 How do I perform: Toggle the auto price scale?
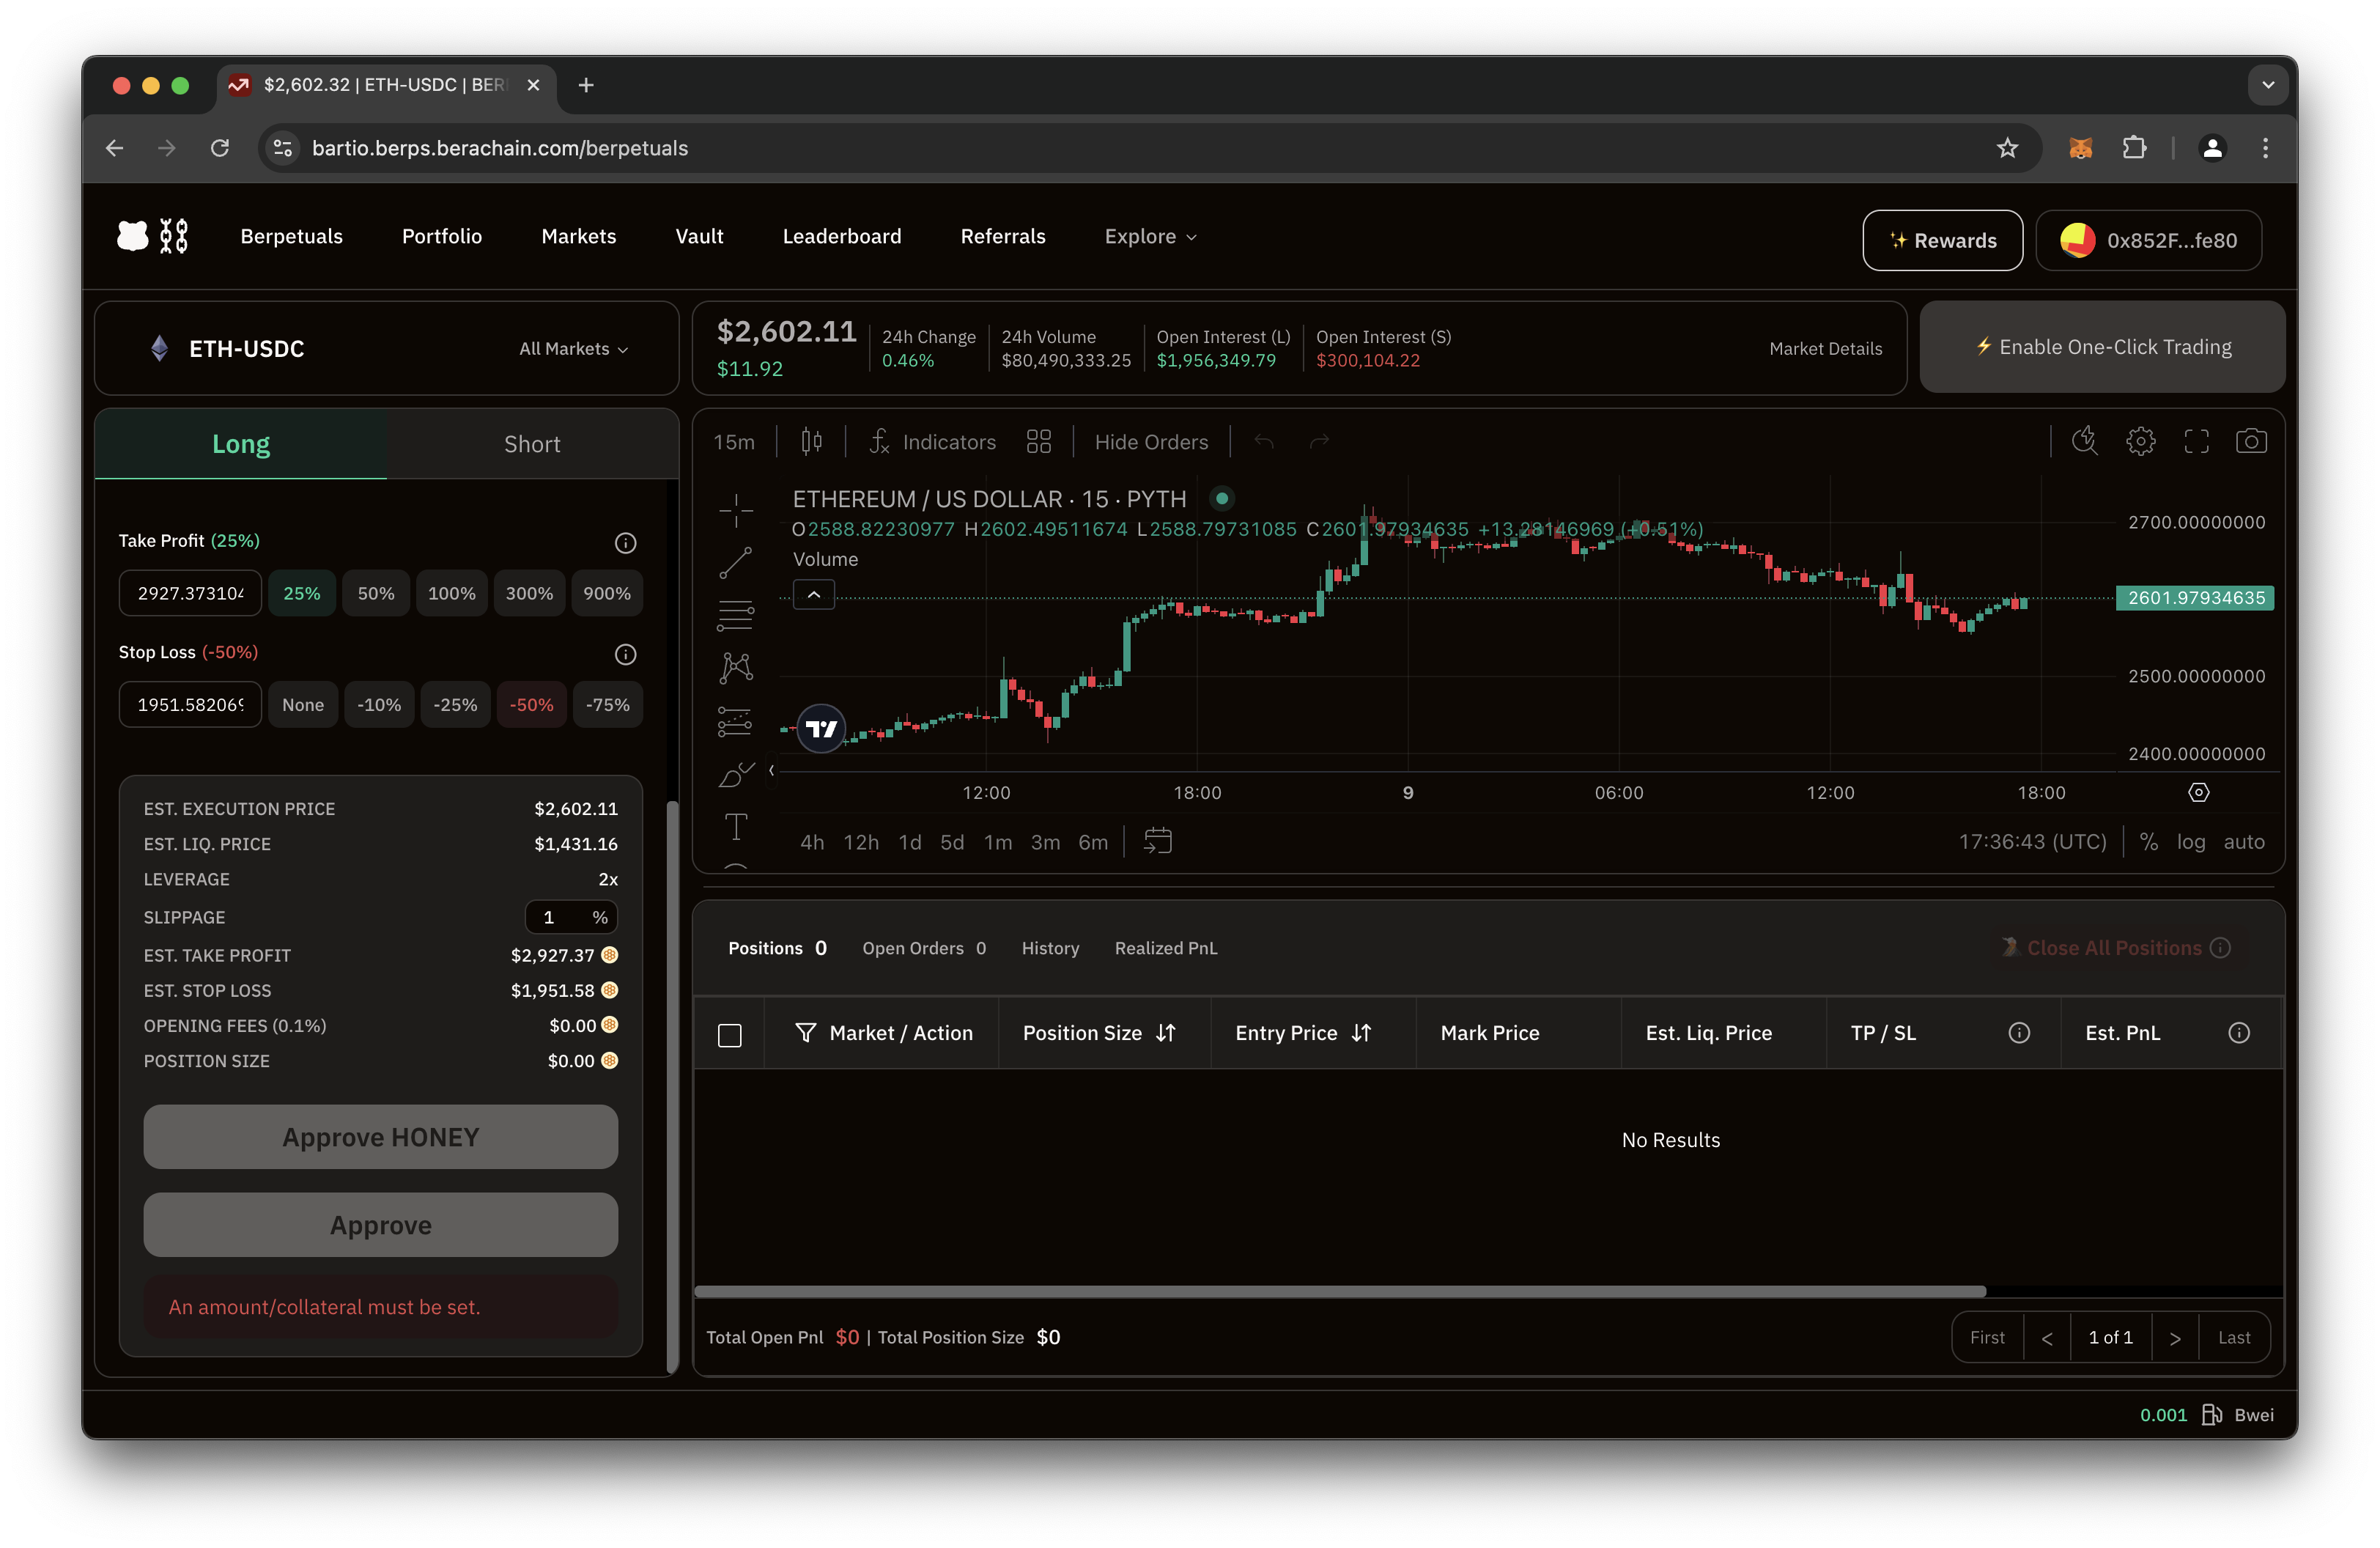tap(2244, 842)
